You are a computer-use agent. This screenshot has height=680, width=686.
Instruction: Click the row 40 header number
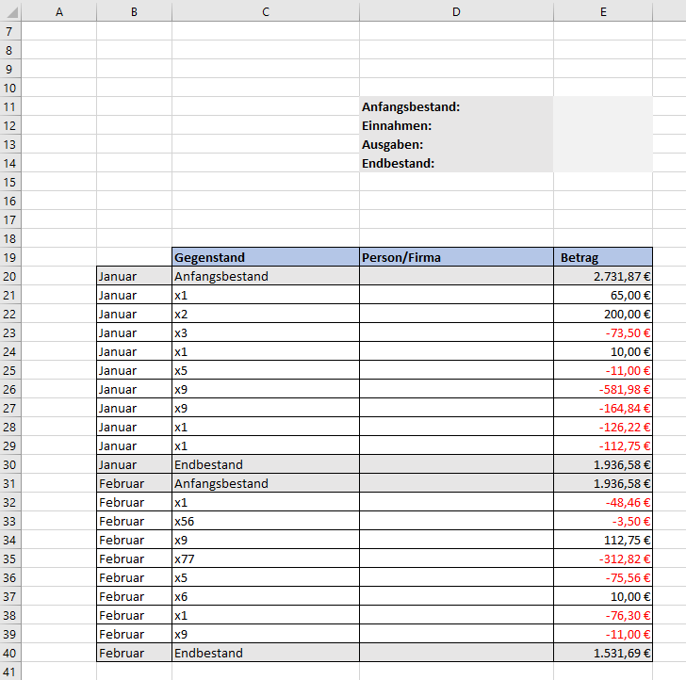(x=10, y=653)
